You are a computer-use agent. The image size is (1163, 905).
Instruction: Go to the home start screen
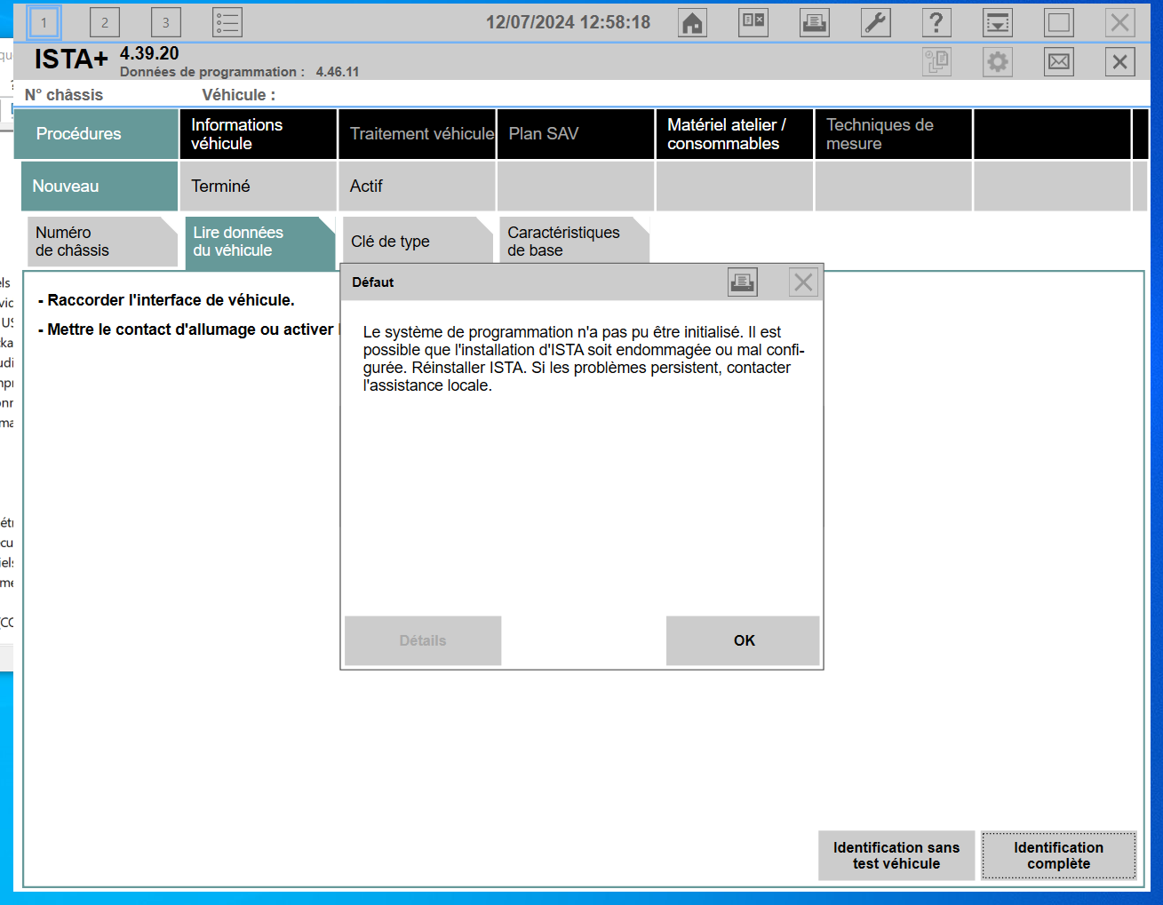(x=692, y=23)
